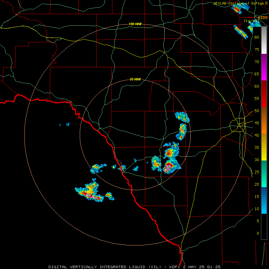Image resolution: width=269 pixels, height=269 pixels.
Task: Click the color scale value 40
Action: click(257, 135)
